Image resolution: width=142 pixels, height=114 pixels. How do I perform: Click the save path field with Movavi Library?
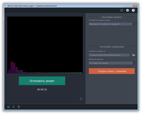pyautogui.click(x=109, y=55)
